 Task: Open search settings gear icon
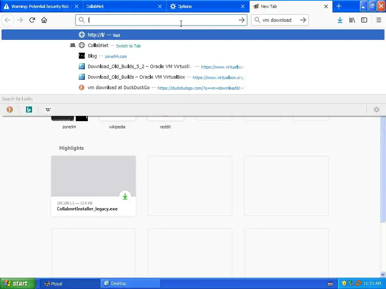tap(377, 110)
